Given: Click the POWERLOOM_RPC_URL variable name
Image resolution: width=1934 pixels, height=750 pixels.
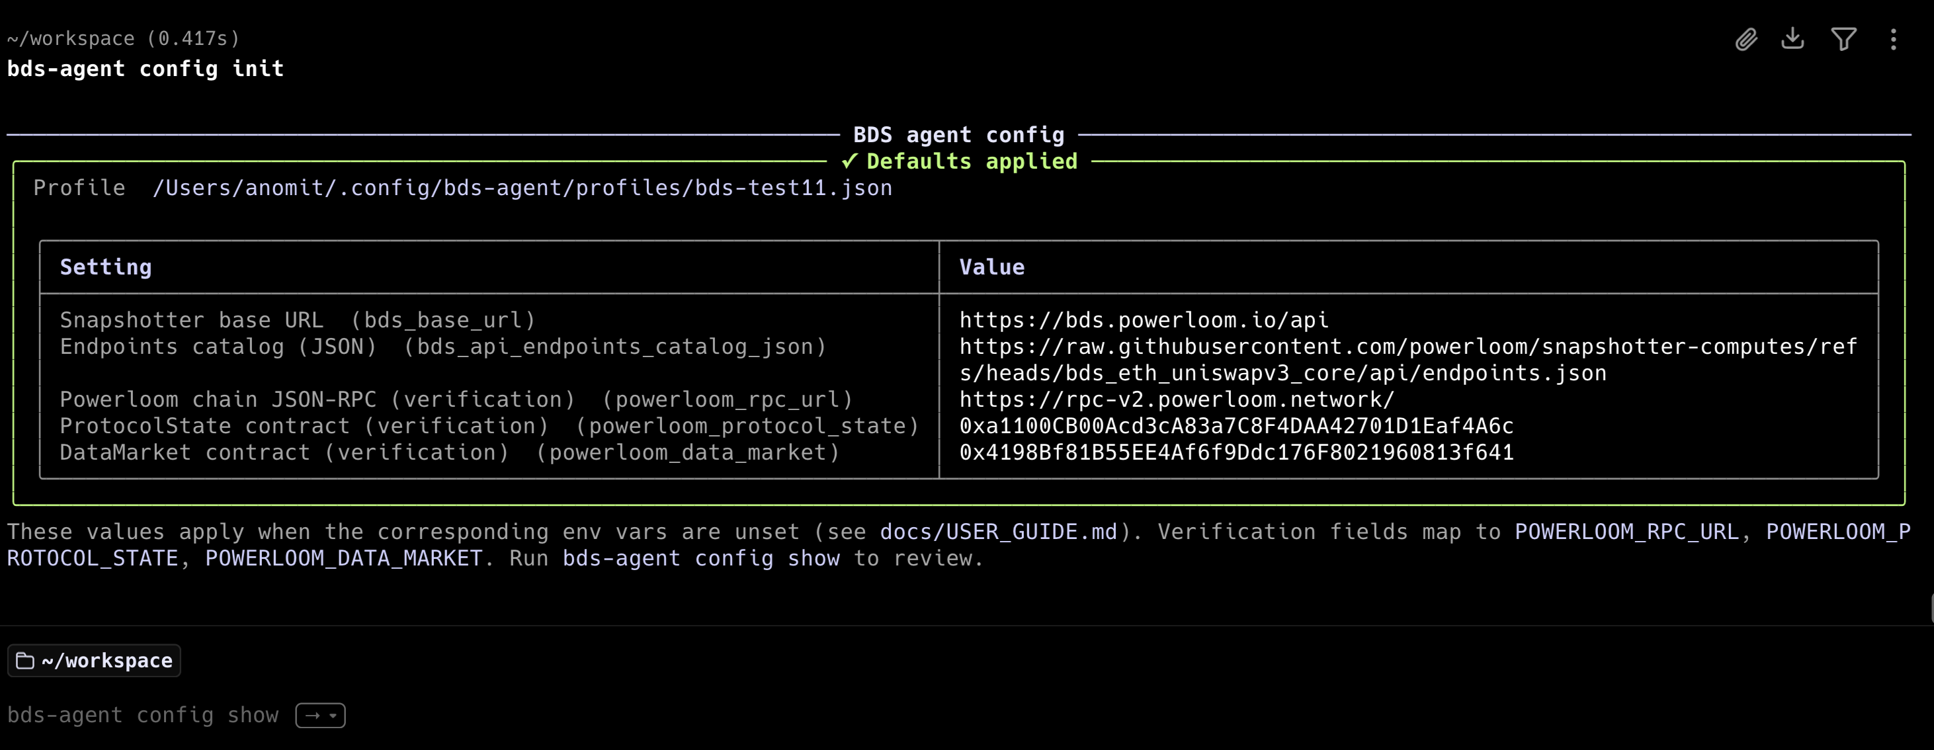Looking at the screenshot, I should click(1626, 532).
